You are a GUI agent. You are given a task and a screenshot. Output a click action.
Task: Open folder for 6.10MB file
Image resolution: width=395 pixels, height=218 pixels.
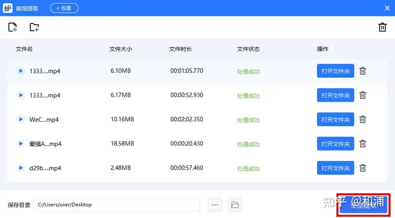coord(335,71)
